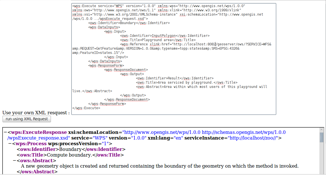Click the closing wps:Execute tag in request
Screen dimensions: 326x175
coord(86,108)
